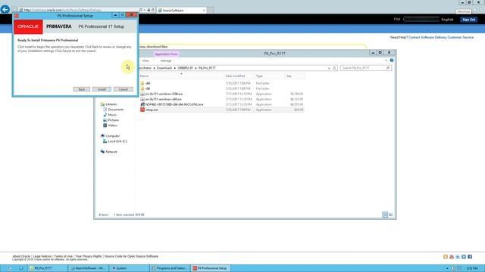Sort files by Type column header
The image size is (485, 272).
click(259, 76)
